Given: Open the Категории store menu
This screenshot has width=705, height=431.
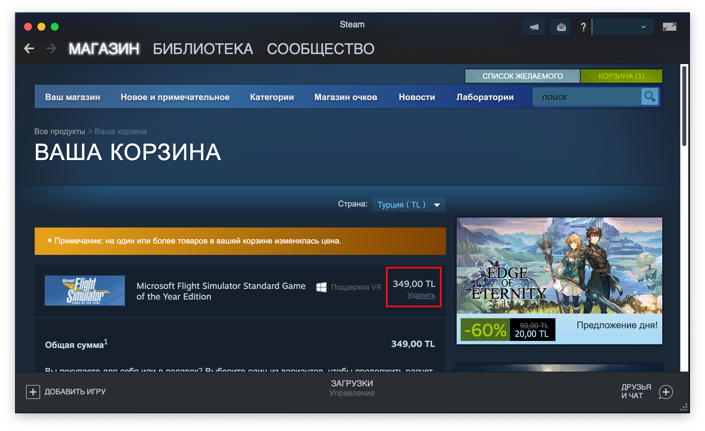Looking at the screenshot, I should (272, 97).
